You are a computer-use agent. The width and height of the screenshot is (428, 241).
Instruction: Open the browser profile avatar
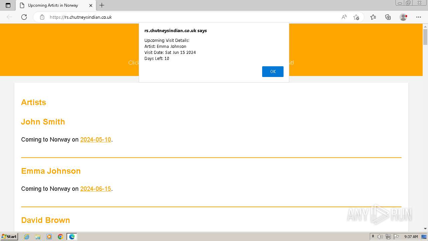(404, 17)
